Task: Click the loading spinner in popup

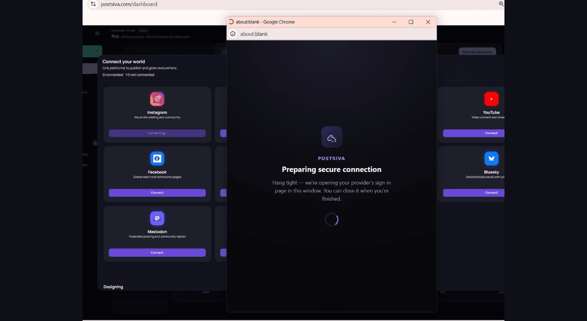Action: point(332,220)
